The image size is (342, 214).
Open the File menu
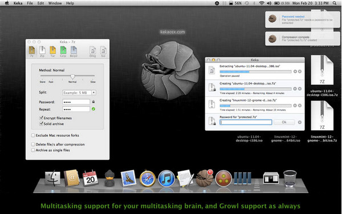[x=30, y=3]
